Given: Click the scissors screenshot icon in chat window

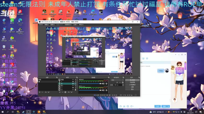Looking at the screenshot, I should [124, 106].
